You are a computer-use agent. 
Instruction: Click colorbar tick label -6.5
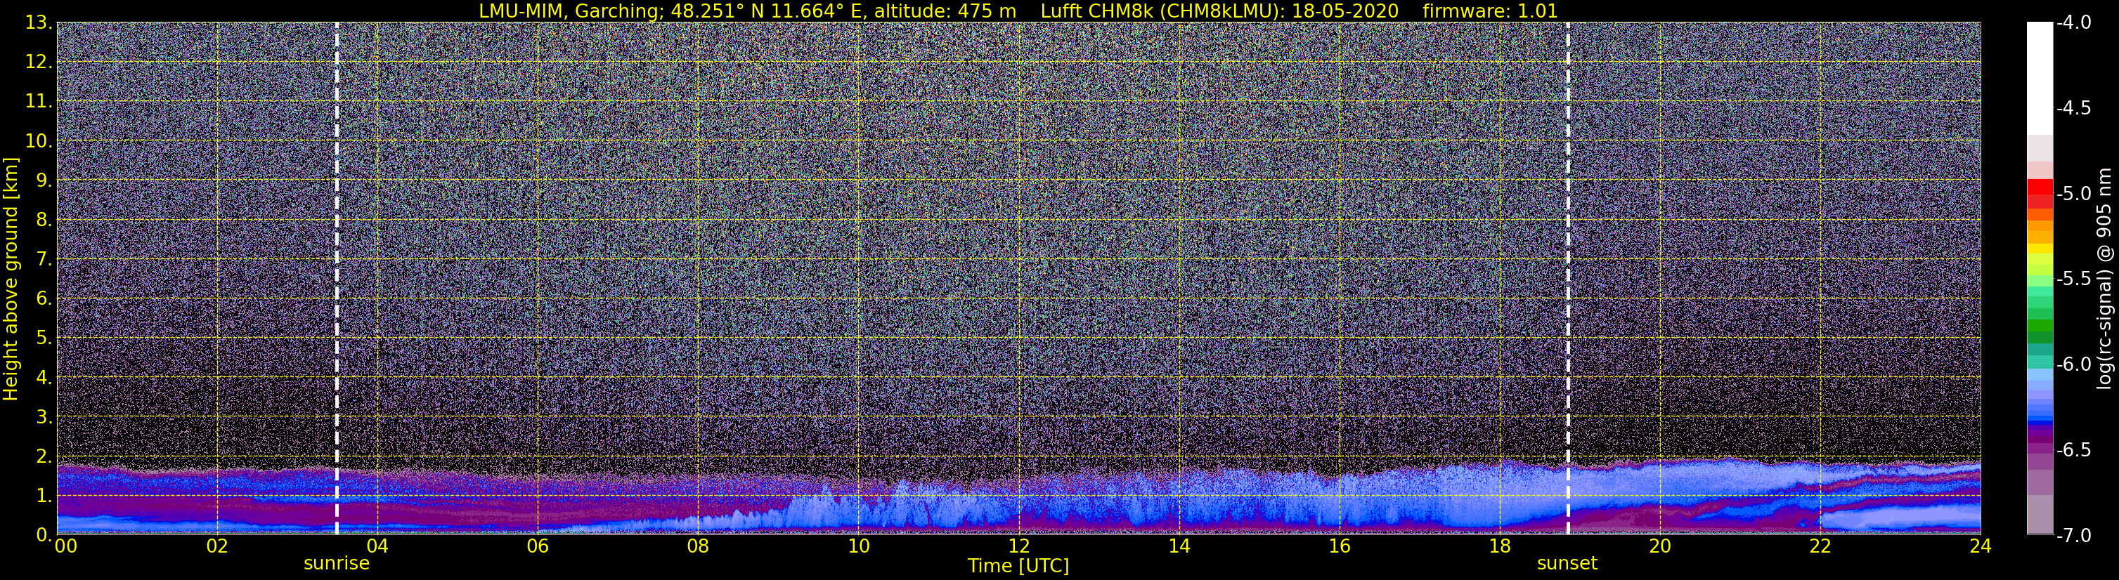(x=2075, y=450)
